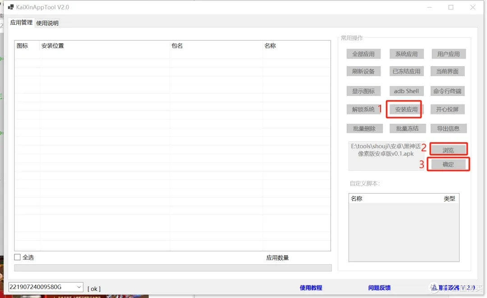The width and height of the screenshot is (487, 298).
Task: Click the 全部应用 button
Action: pos(363,54)
